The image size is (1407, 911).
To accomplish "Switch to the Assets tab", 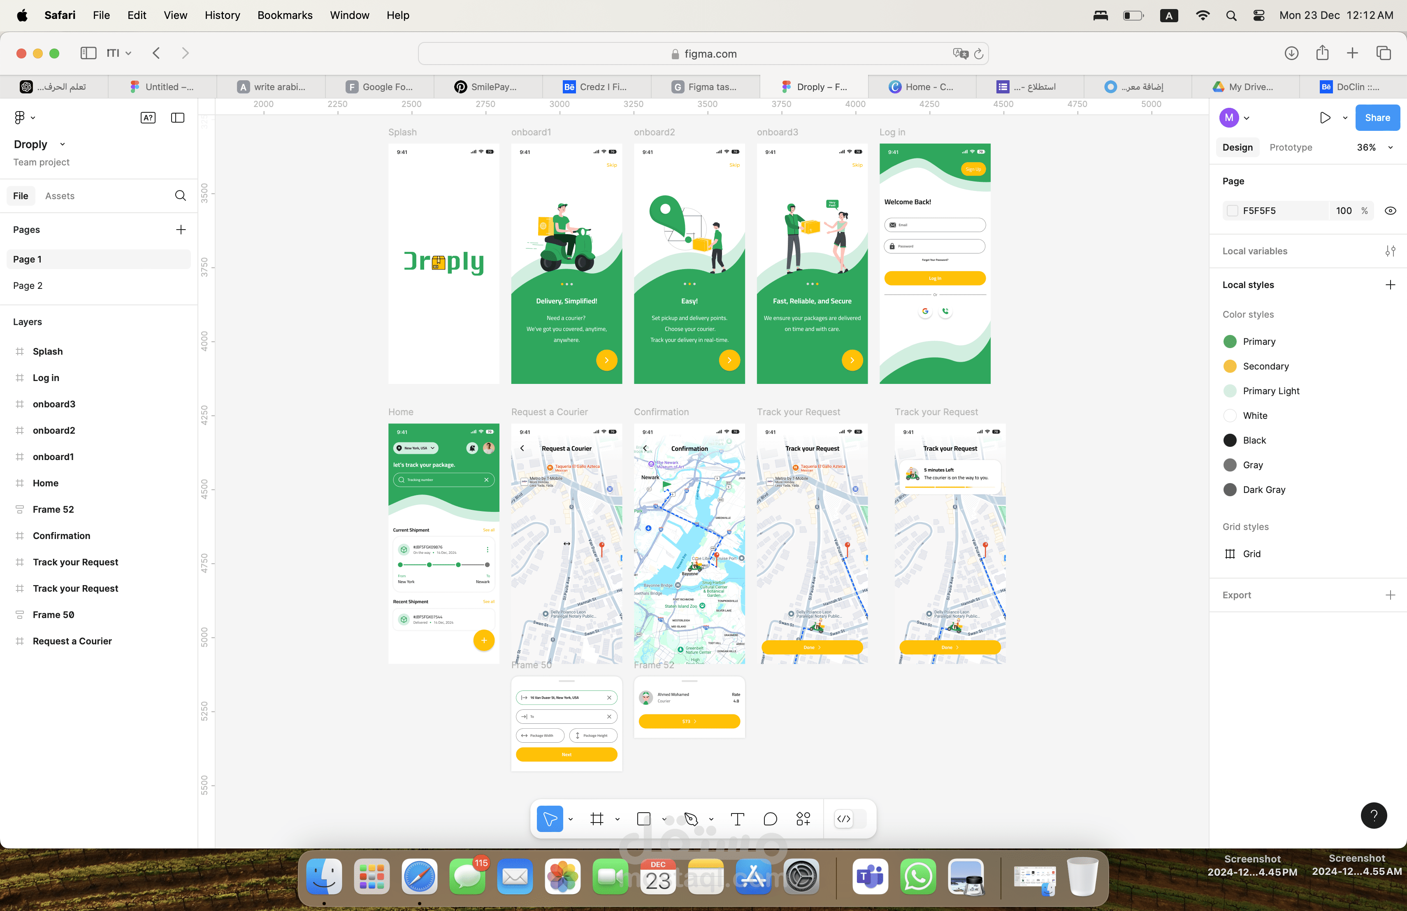I will coord(60,196).
